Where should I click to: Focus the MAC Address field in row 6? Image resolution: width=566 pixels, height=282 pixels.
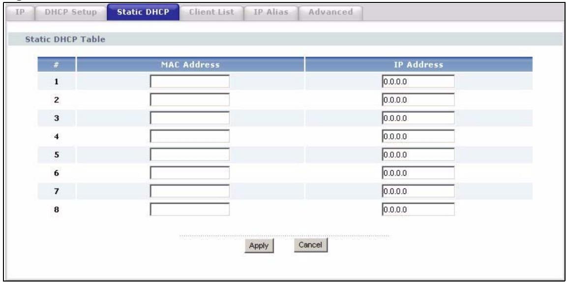pyautogui.click(x=190, y=173)
